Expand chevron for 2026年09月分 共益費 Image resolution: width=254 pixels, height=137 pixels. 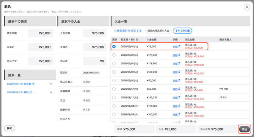51,84
